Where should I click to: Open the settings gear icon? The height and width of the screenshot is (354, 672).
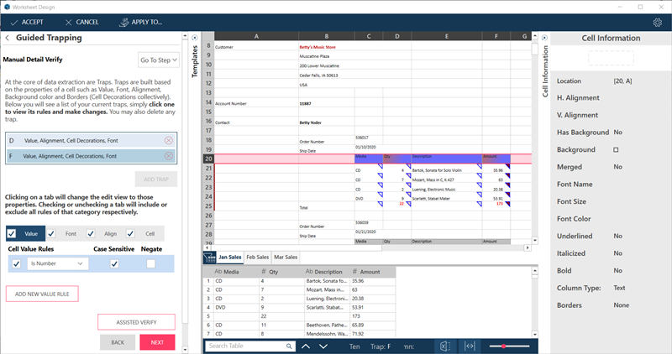(x=658, y=22)
